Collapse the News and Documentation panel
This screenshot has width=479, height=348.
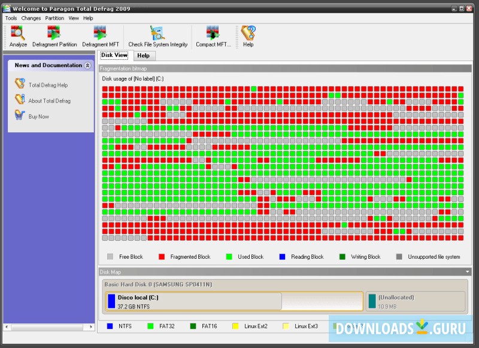[x=87, y=65]
